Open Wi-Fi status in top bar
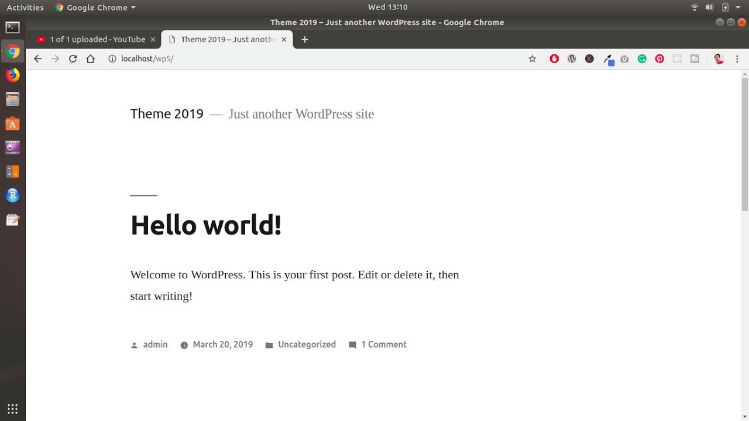 click(695, 7)
